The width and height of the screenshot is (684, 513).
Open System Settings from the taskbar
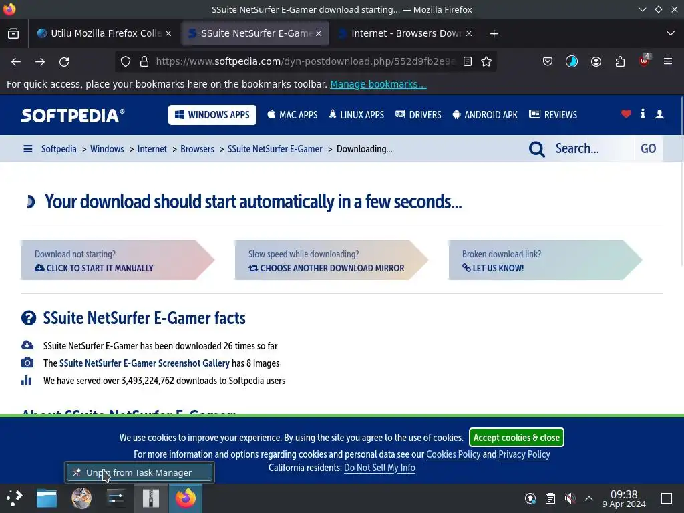(116, 498)
